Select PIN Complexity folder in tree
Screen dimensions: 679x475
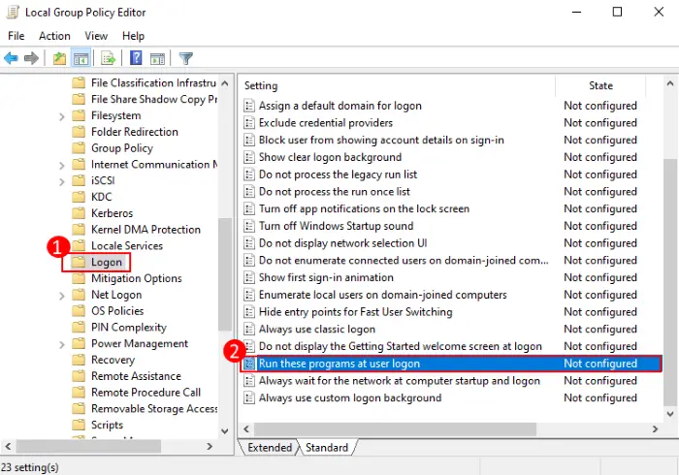click(129, 327)
